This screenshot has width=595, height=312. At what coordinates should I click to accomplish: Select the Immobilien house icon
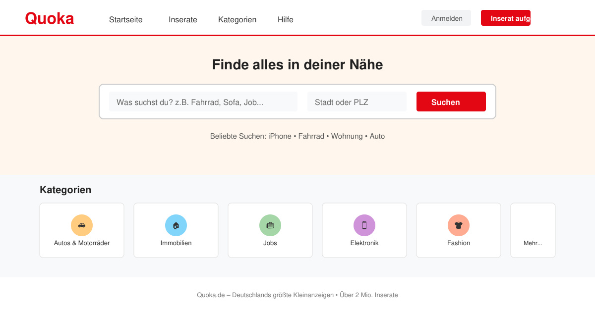176,225
